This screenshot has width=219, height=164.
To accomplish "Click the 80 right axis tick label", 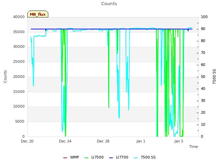I will [203, 41].
